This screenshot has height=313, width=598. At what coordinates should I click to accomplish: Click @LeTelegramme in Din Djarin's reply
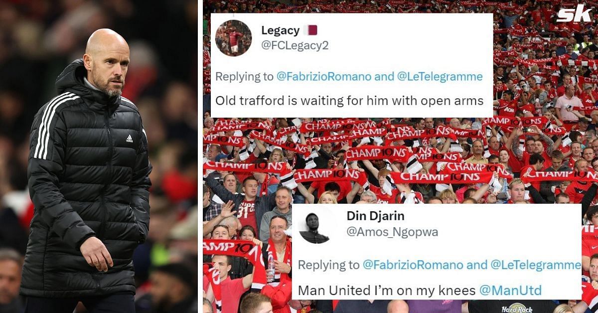point(536,265)
